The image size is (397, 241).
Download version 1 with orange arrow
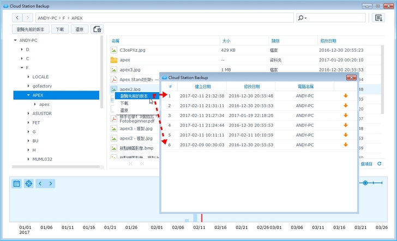coord(345,96)
